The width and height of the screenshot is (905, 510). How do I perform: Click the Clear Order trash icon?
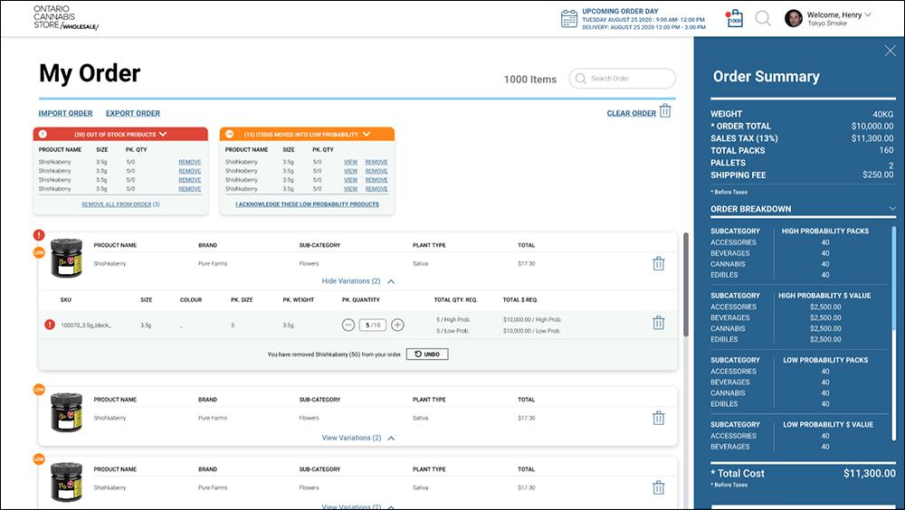[x=665, y=110]
